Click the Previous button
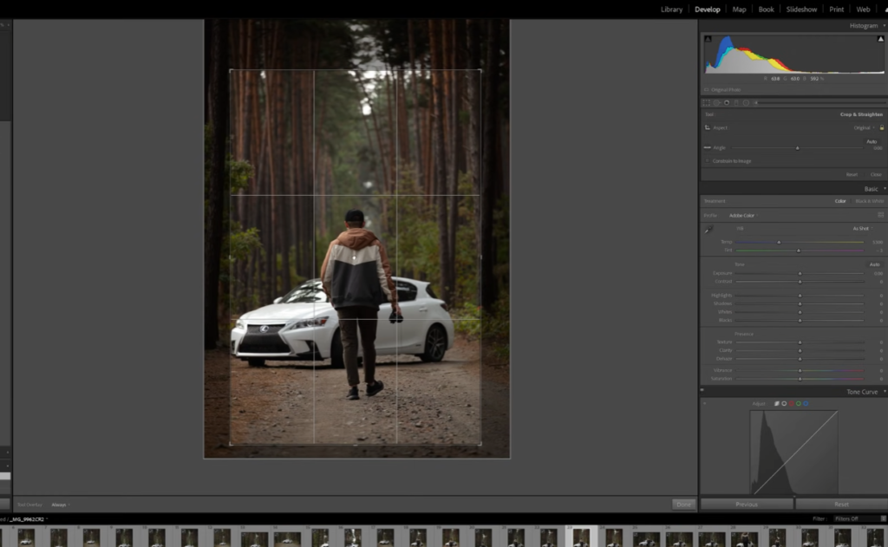This screenshot has width=888, height=547. click(x=747, y=505)
